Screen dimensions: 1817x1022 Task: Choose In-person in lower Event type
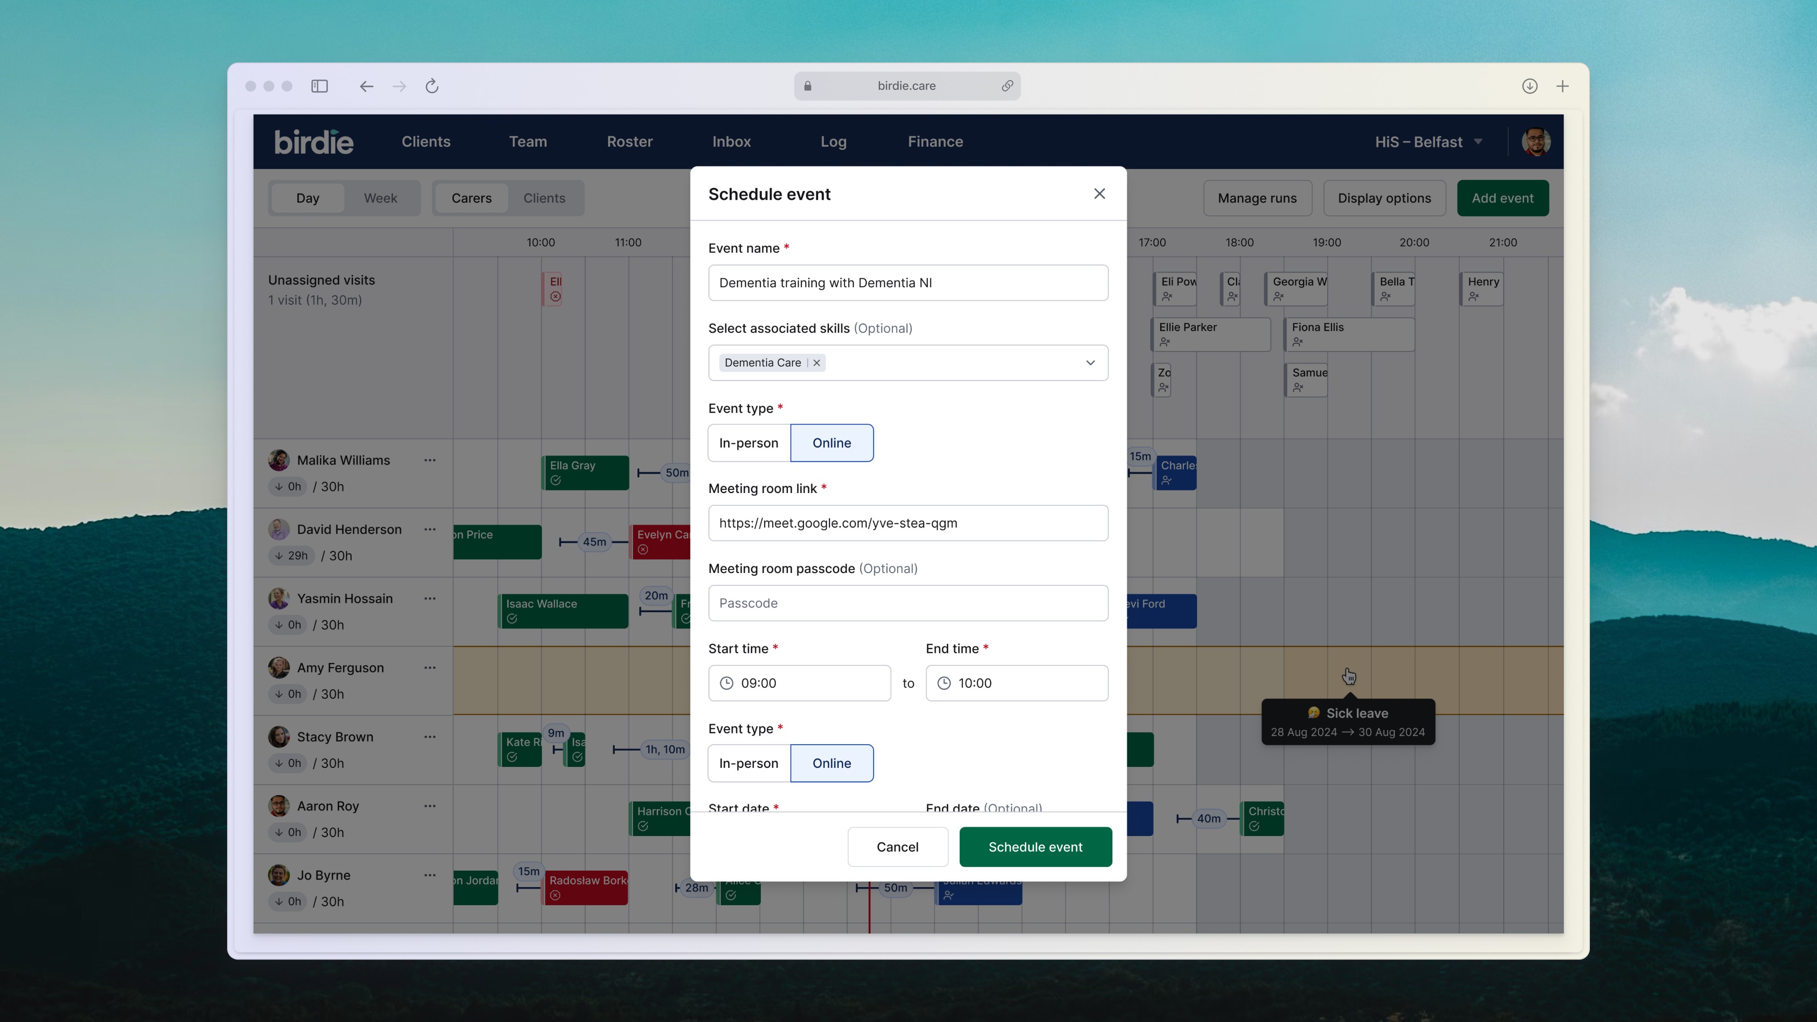(749, 763)
